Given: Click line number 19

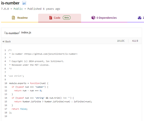Looking at the screenshot, I should (6, 116).
